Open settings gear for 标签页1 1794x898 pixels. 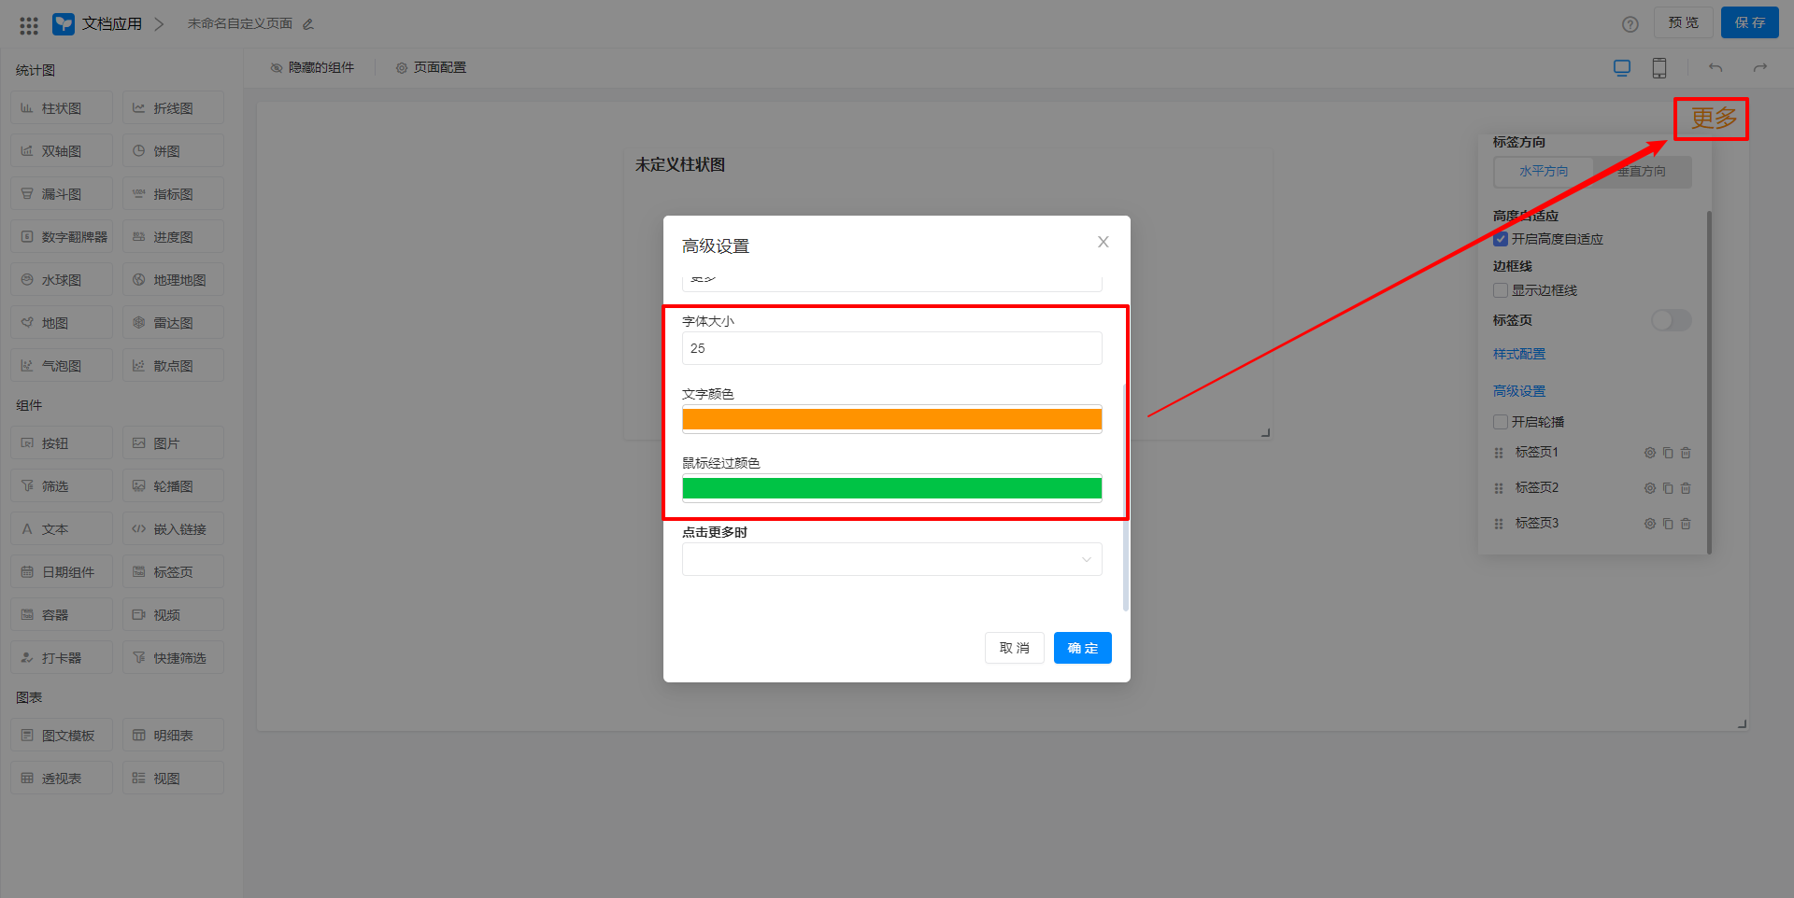coord(1650,453)
